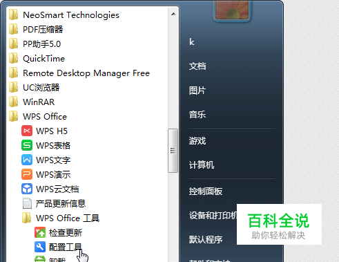Launch WPS文字 via its blue W icon
The height and width of the screenshot is (262, 339).
27,160
